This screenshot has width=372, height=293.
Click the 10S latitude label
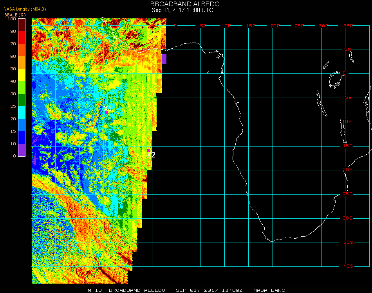[347, 121]
